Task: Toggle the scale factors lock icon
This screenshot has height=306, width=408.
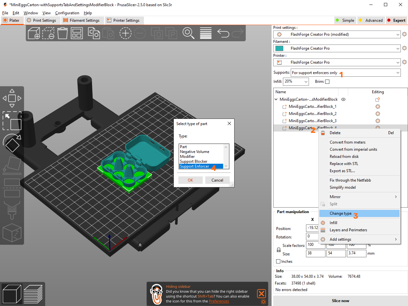Action: tap(278, 250)
